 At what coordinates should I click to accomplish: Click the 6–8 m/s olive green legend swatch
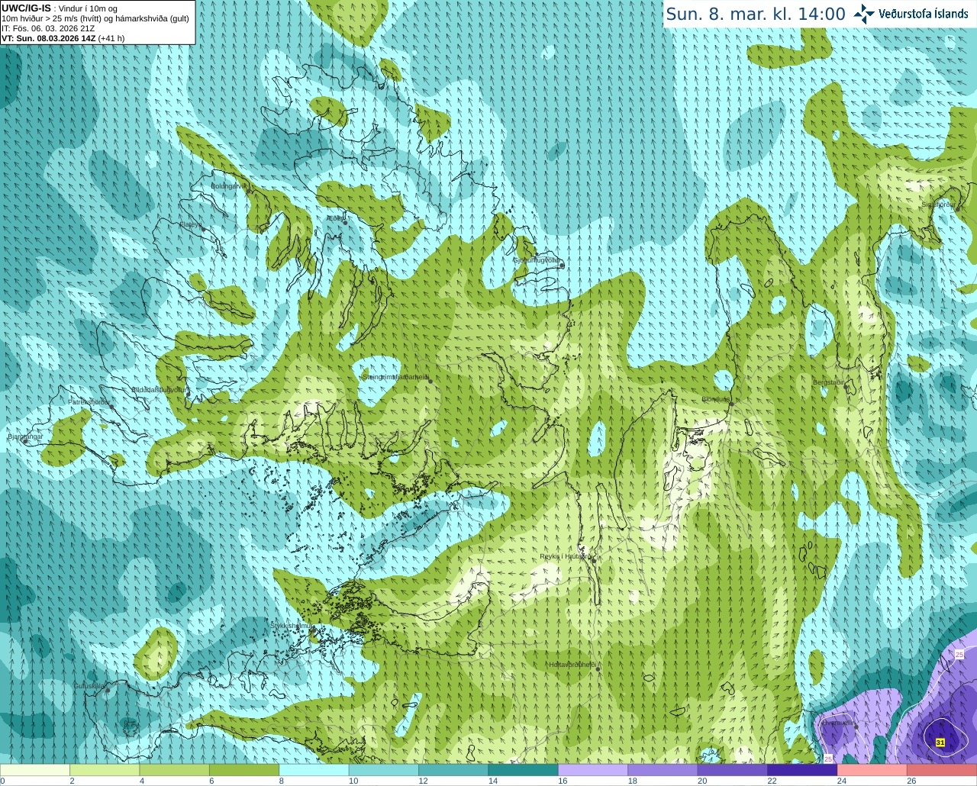click(244, 770)
